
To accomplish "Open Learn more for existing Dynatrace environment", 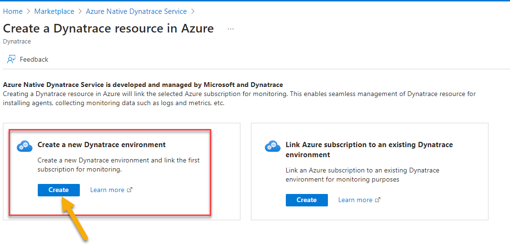I will [x=355, y=200].
